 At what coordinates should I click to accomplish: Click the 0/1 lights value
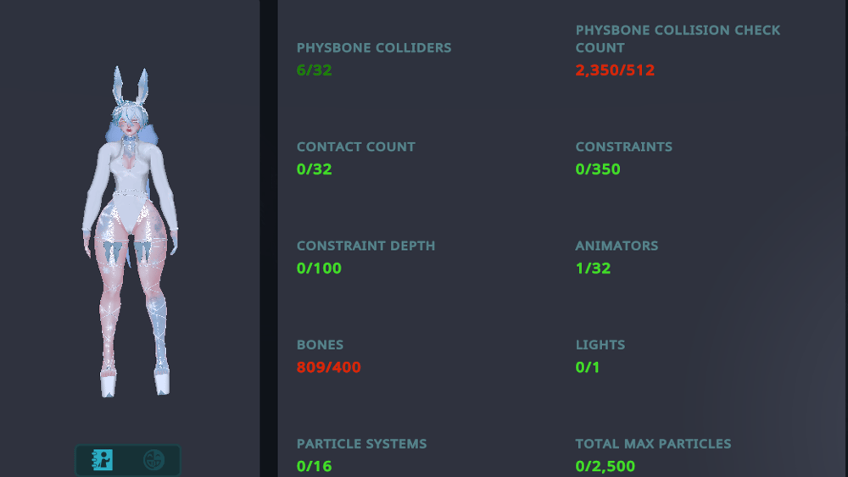tap(588, 368)
